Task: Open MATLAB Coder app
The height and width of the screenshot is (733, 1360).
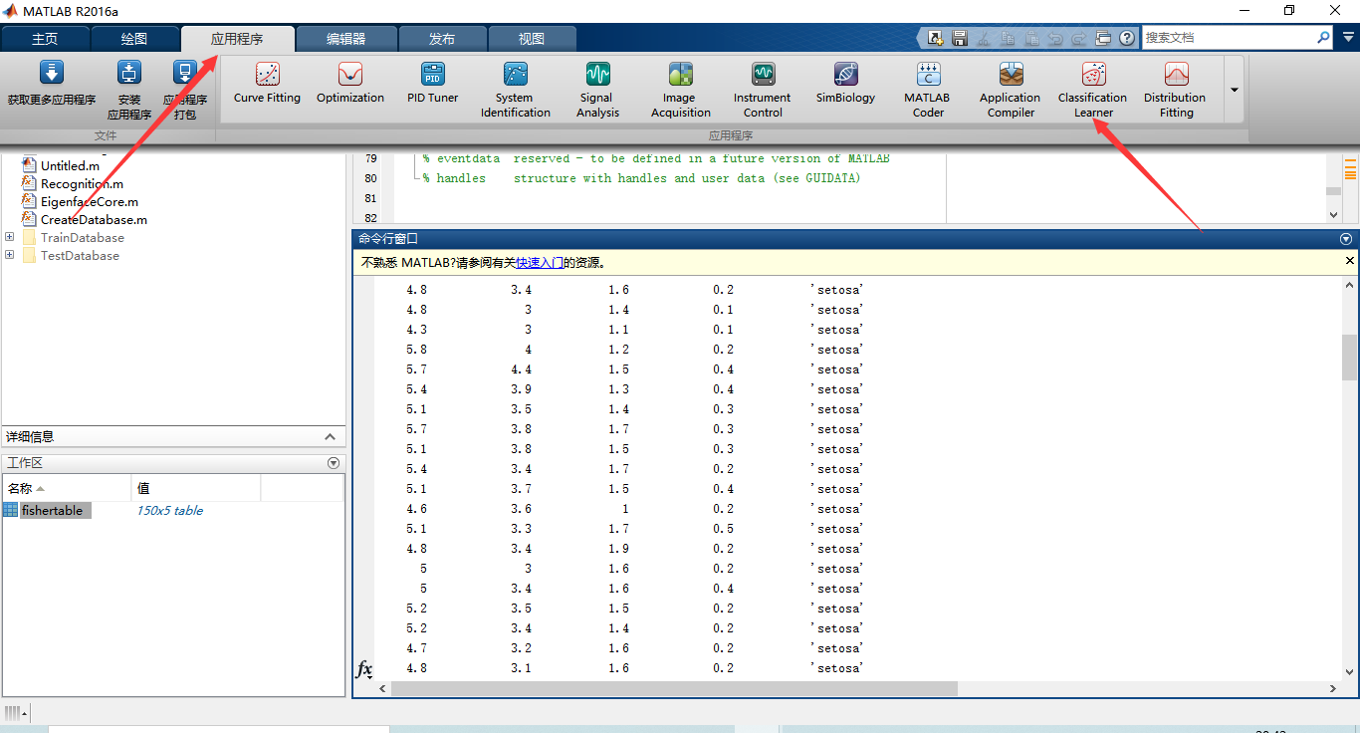Action: (x=928, y=91)
